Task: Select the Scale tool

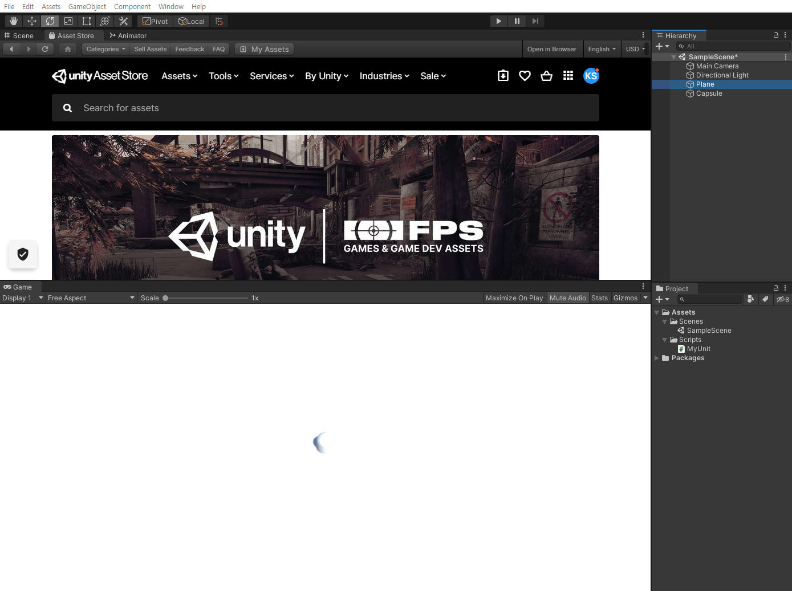Action: 68,21
